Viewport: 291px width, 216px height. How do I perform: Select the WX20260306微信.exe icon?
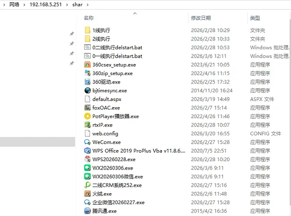point(88,176)
